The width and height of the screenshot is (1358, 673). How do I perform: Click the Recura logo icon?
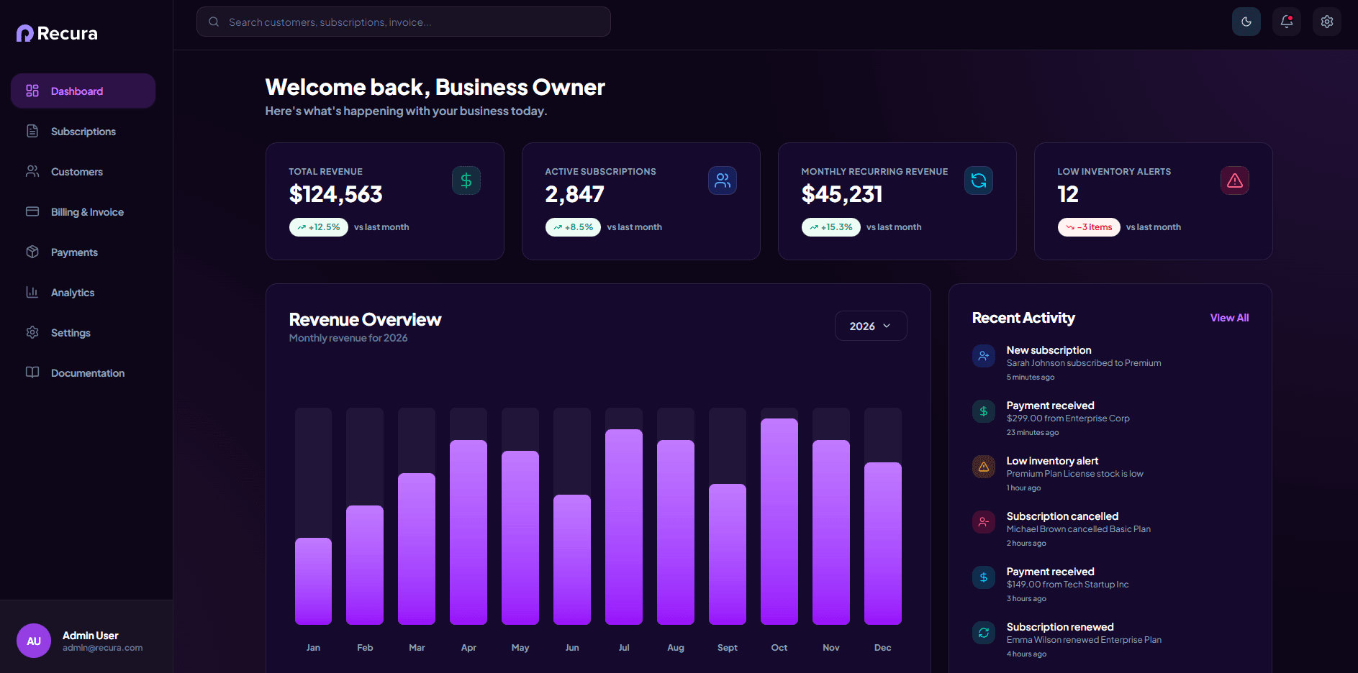25,33
